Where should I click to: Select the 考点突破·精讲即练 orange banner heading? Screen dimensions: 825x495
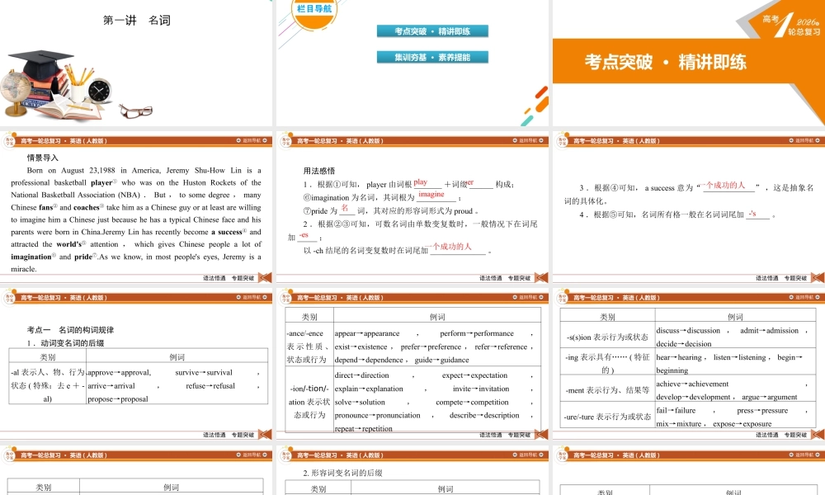coord(665,62)
